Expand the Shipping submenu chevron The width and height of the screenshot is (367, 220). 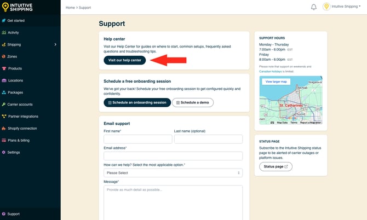click(x=55, y=44)
